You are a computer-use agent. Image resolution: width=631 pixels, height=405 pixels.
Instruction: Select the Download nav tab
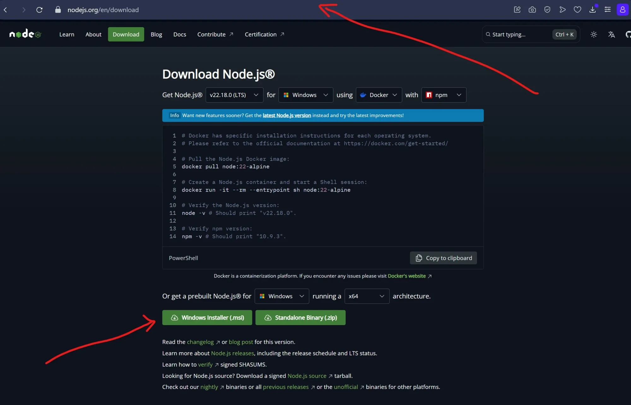[126, 34]
